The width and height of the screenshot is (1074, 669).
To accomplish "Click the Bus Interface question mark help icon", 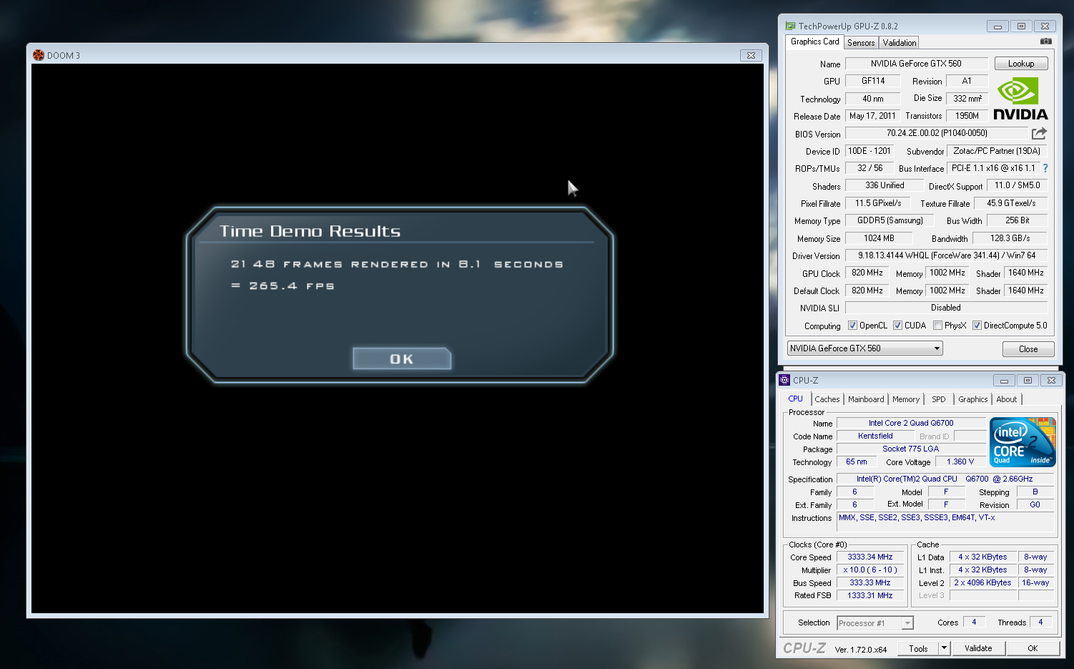I will pyautogui.click(x=1045, y=168).
